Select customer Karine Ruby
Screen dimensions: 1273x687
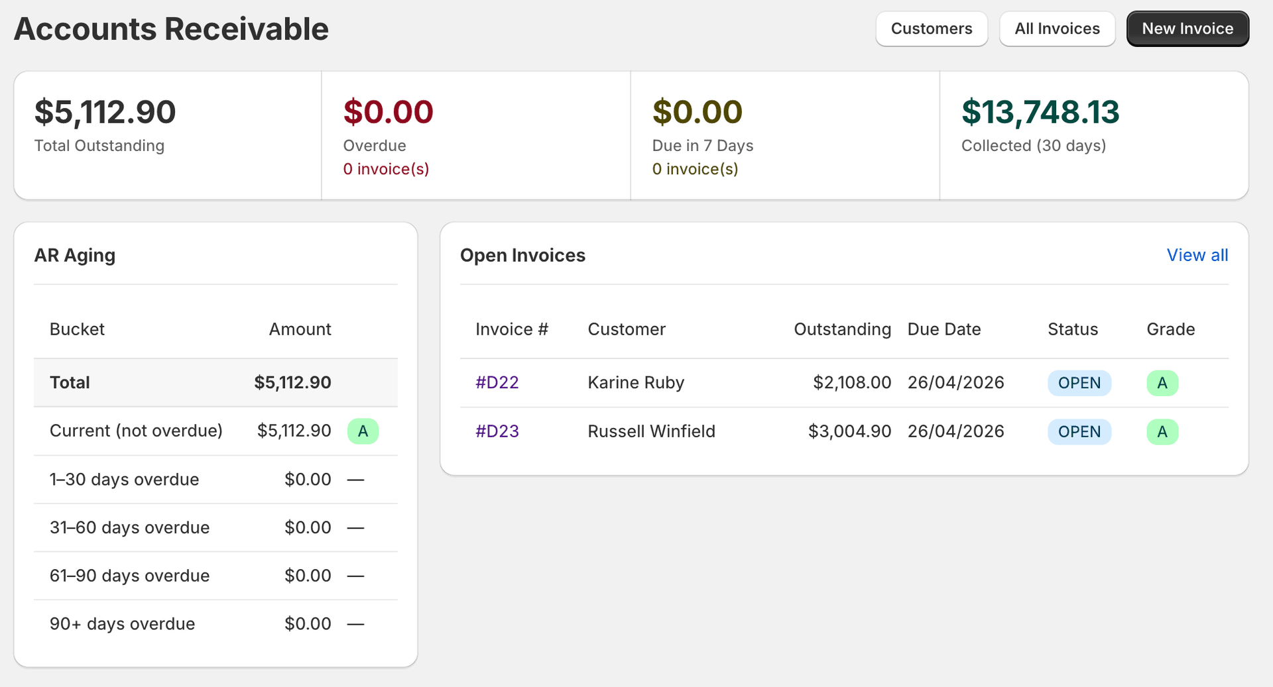[x=635, y=382]
